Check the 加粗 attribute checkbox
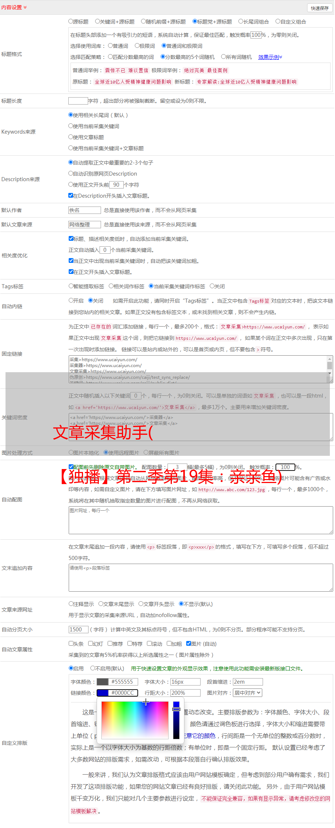Image resolution: width=335 pixels, height=828 pixels. point(169,644)
